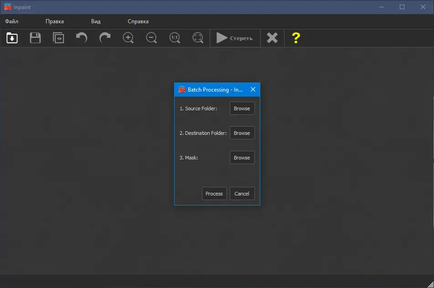
Task: Fit the image to the window with the zoom-fit icon
Action: pos(198,38)
